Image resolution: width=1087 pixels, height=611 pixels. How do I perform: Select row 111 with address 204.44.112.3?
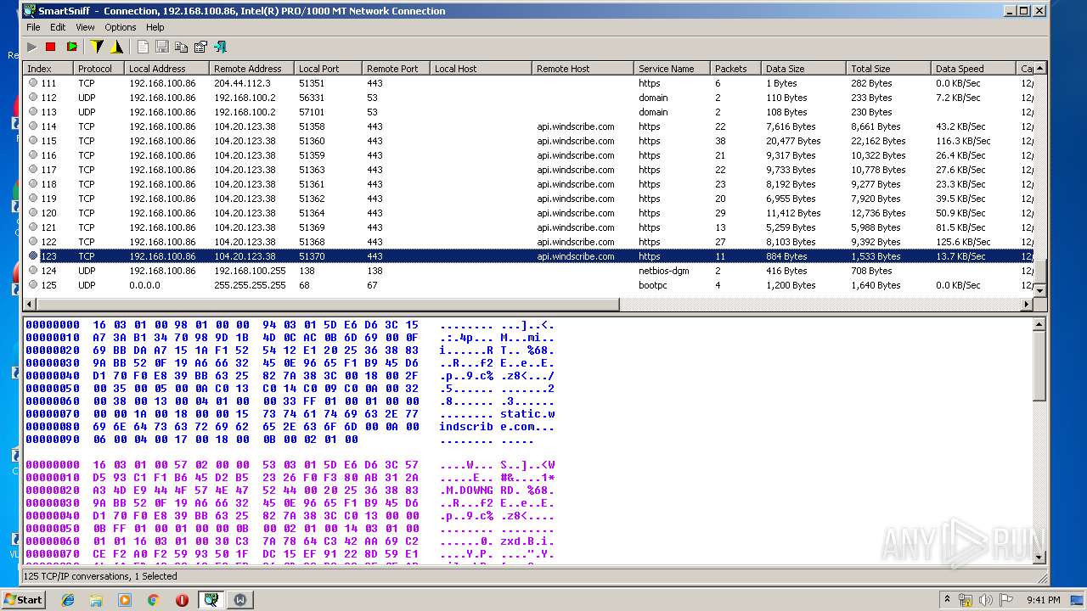pyautogui.click(x=528, y=83)
